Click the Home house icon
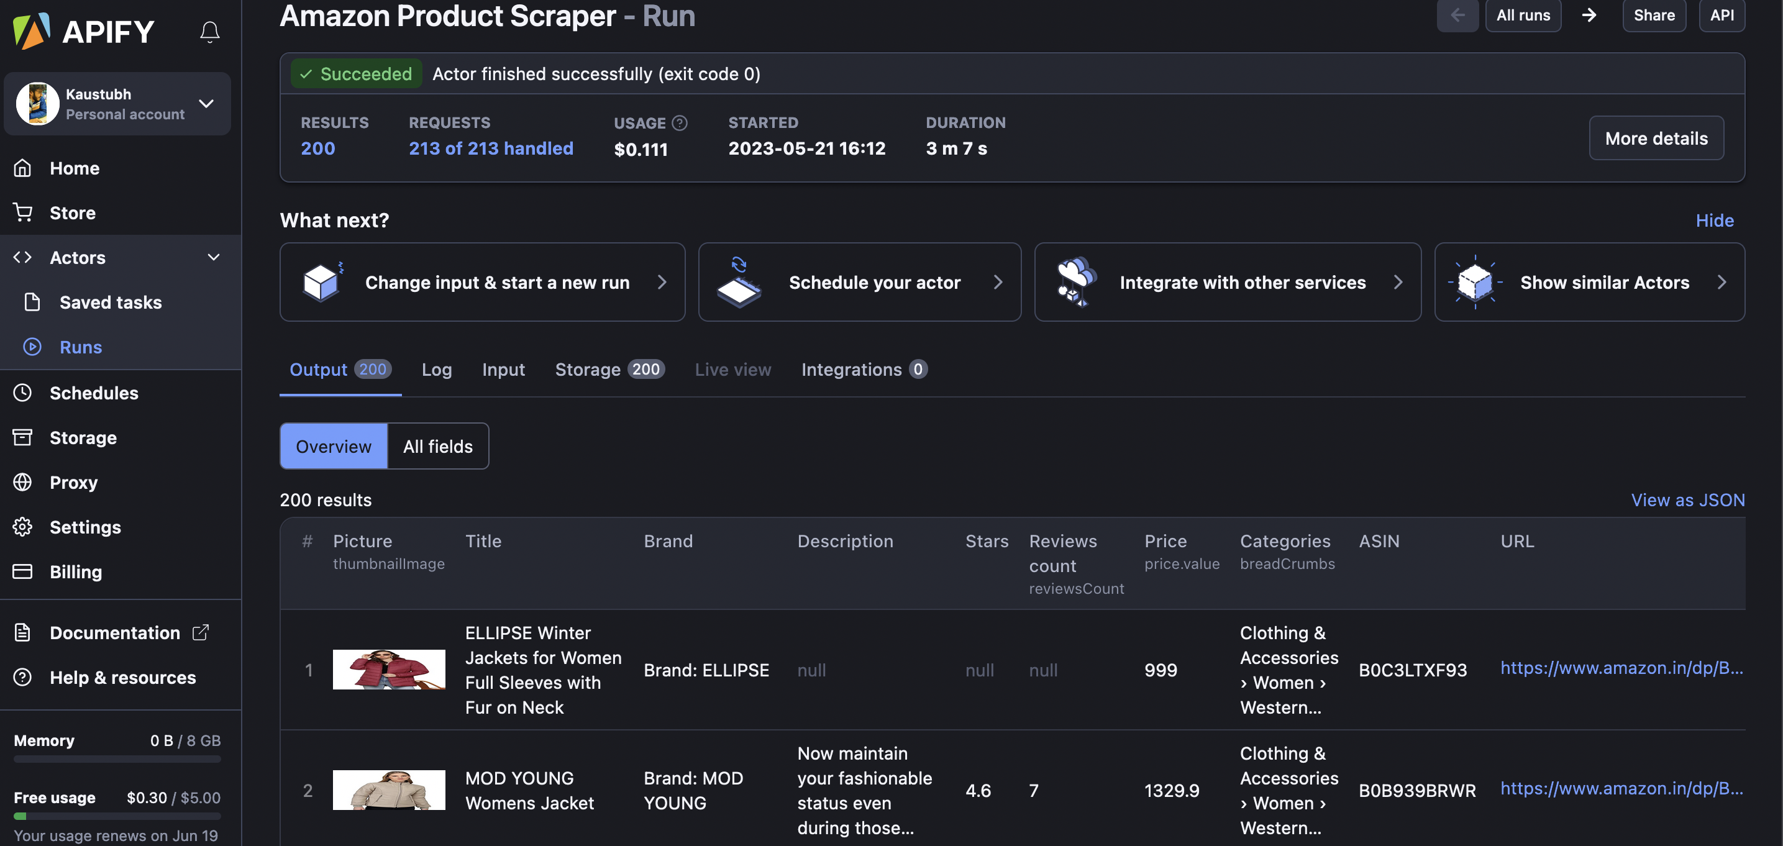Screen dimensions: 1783x846 23,168
